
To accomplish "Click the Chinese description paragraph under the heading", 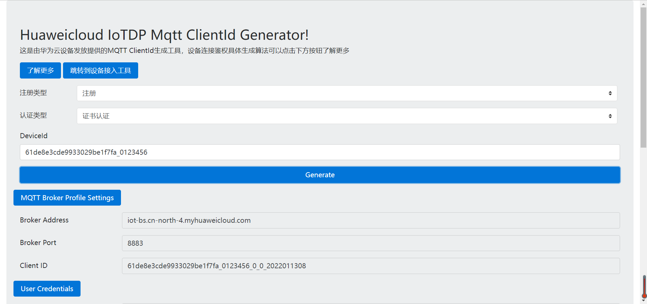I will coord(185,51).
